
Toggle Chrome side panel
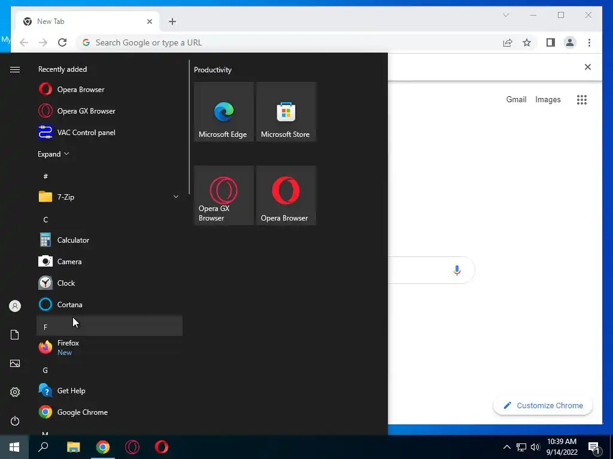click(x=551, y=42)
